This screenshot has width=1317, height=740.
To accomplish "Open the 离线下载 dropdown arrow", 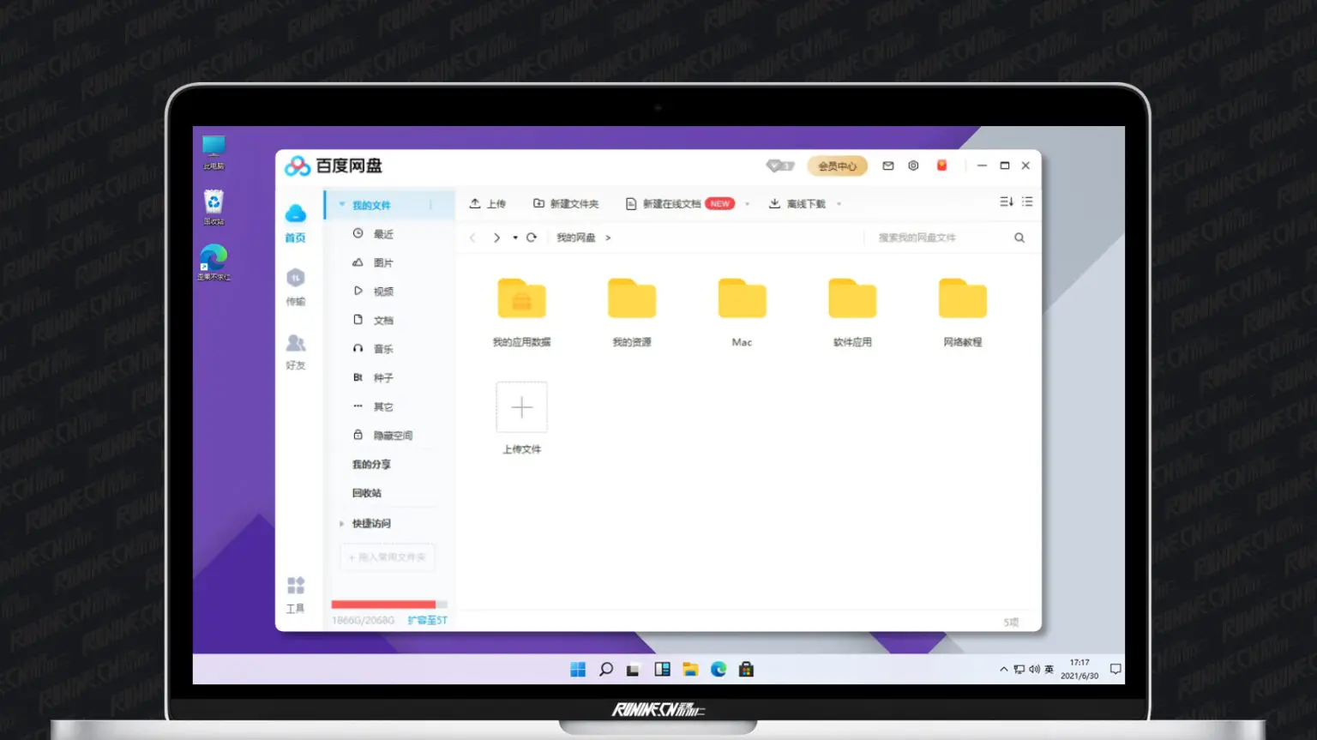I will pos(839,204).
